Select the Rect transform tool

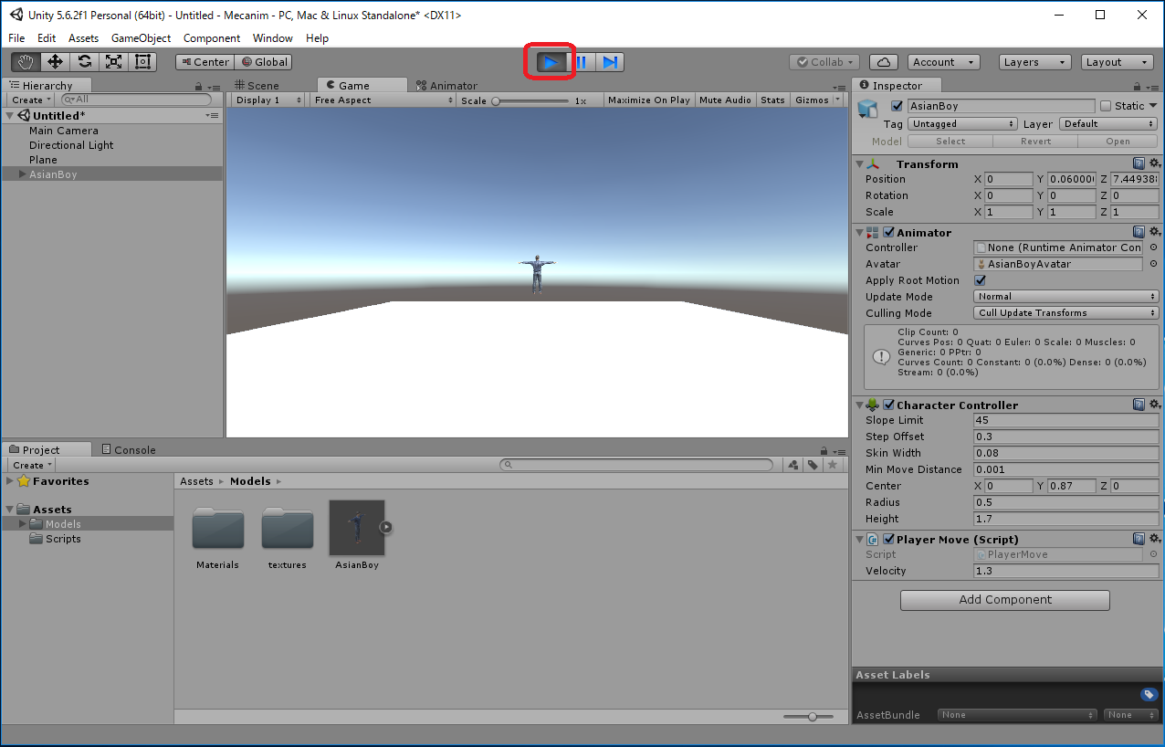coord(142,62)
